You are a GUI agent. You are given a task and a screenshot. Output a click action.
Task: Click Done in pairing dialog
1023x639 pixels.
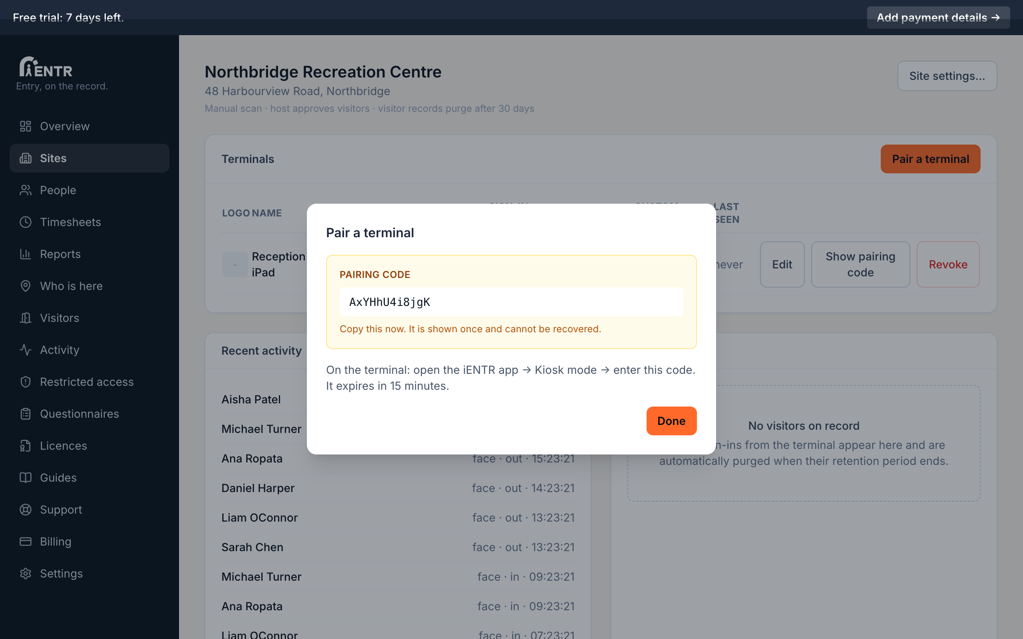(x=671, y=421)
